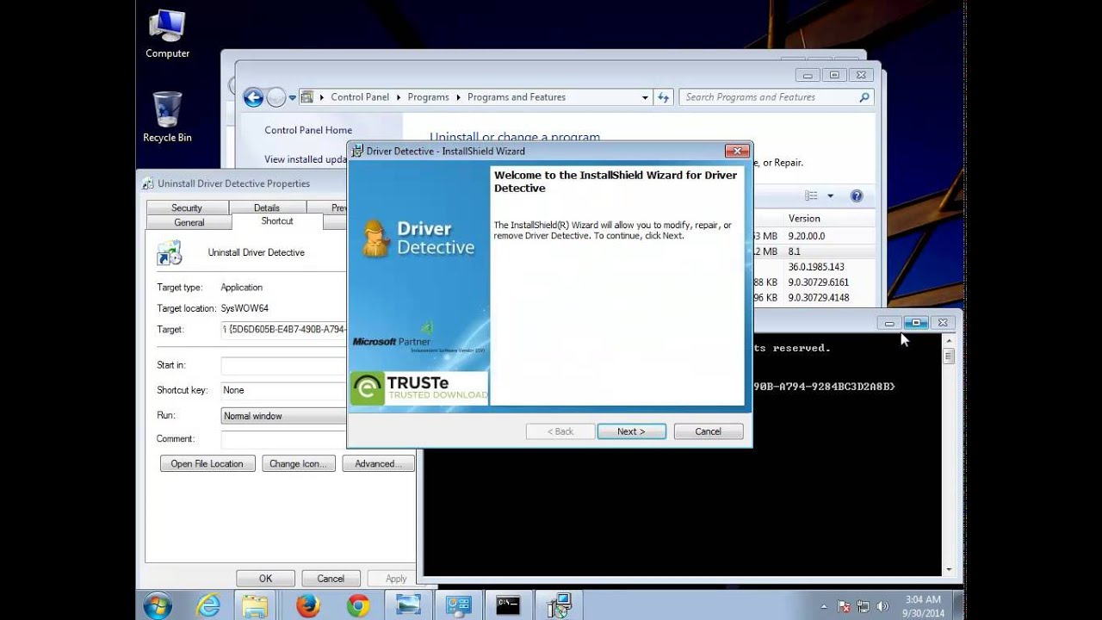Switch to the Details tab in Properties
Viewport: 1102px width, 620px height.
267,208
